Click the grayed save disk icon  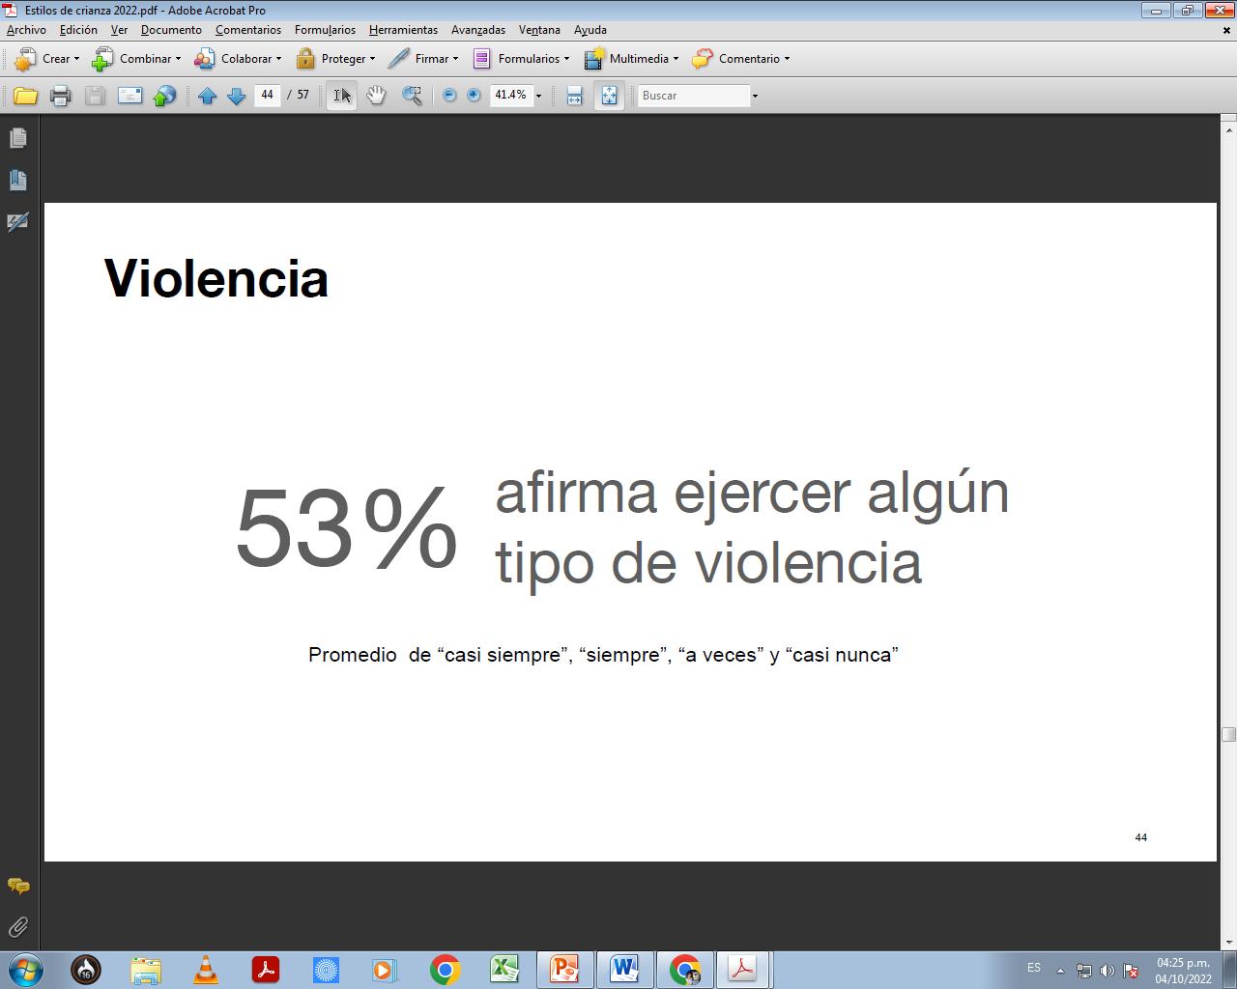point(95,96)
